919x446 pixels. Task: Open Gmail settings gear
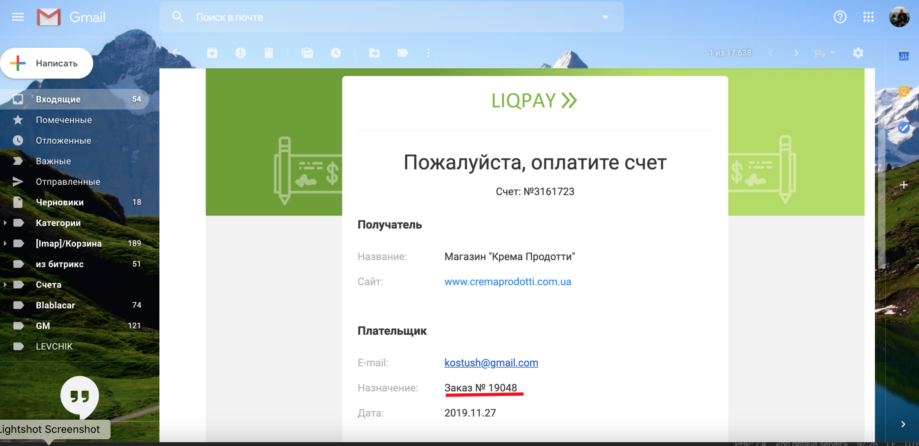pos(858,53)
